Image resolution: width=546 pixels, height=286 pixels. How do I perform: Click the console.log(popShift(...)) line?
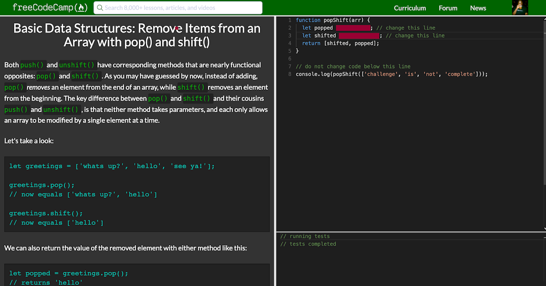(392, 74)
